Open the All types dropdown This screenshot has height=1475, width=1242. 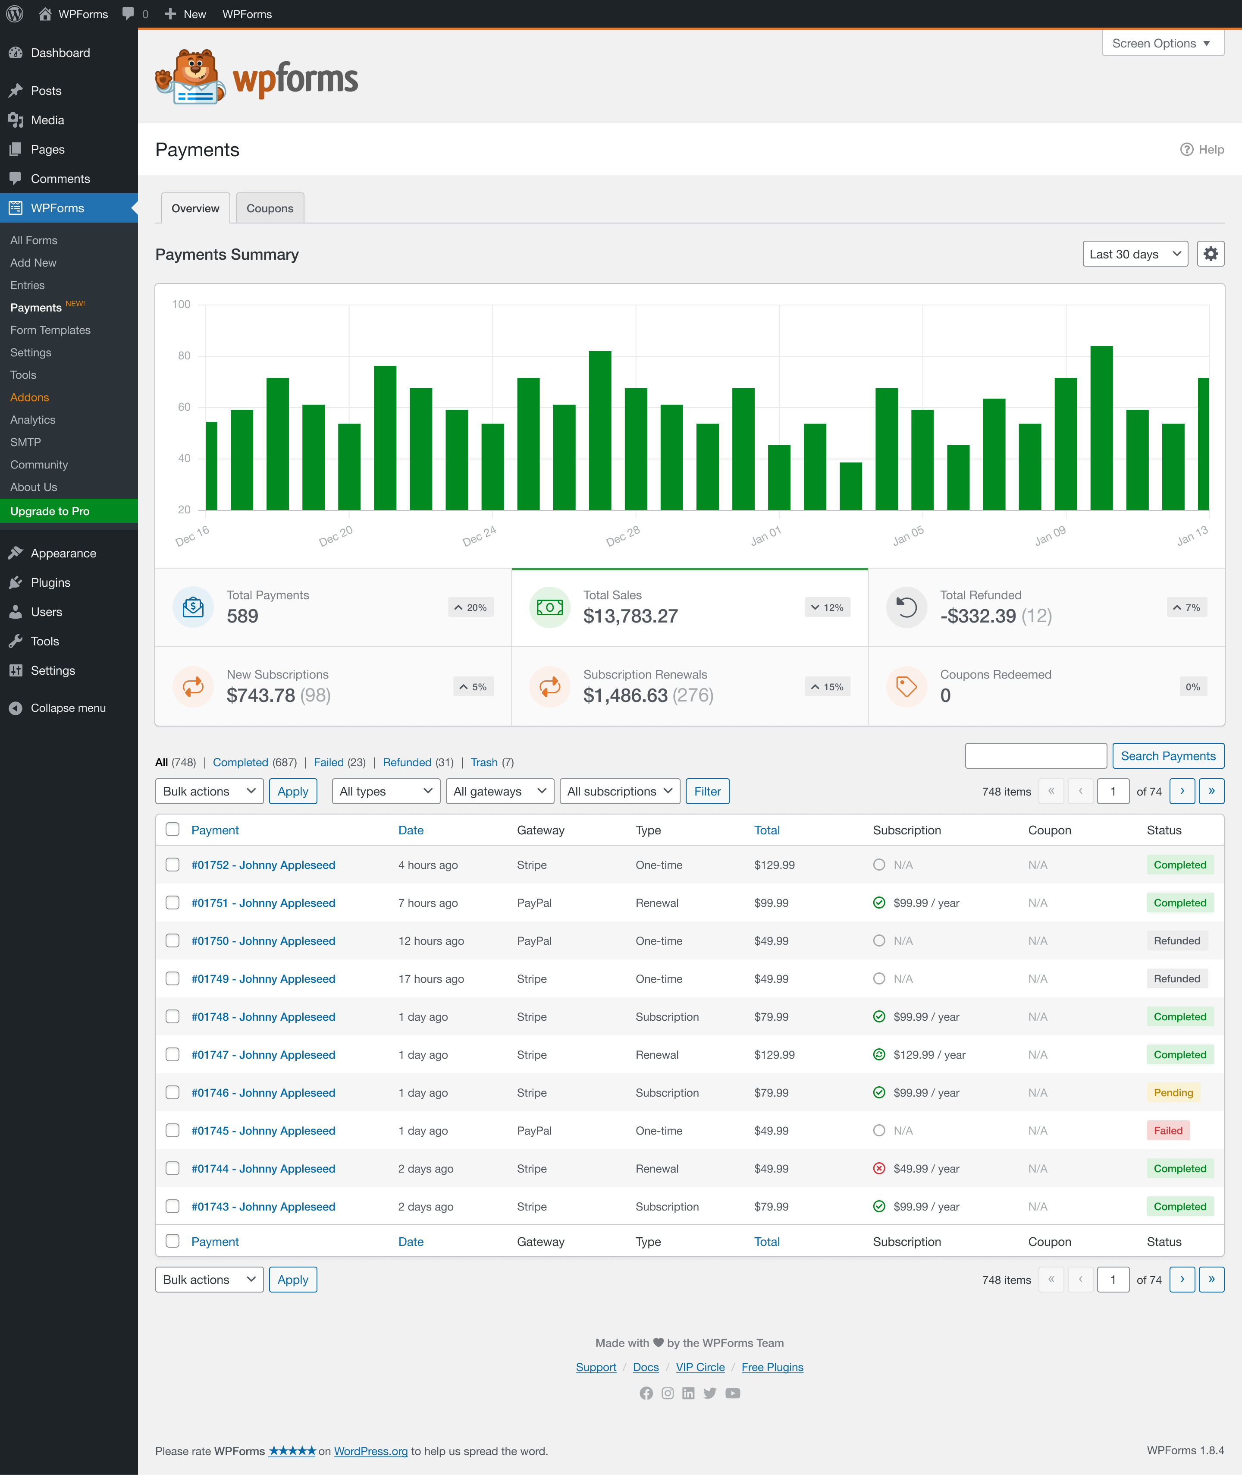(386, 791)
